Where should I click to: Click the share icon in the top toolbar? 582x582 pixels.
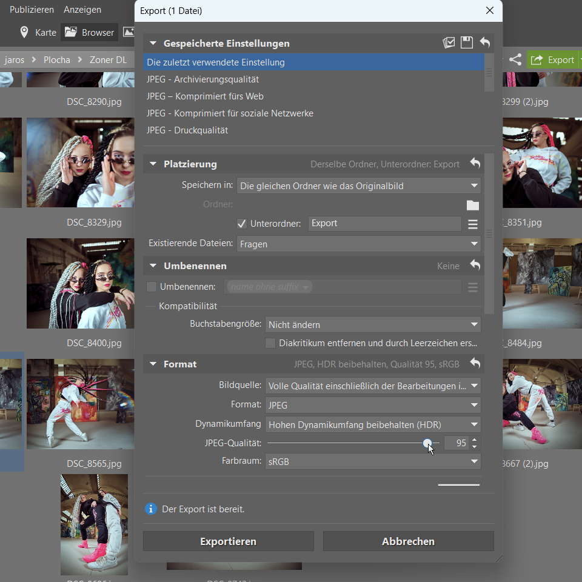(515, 59)
